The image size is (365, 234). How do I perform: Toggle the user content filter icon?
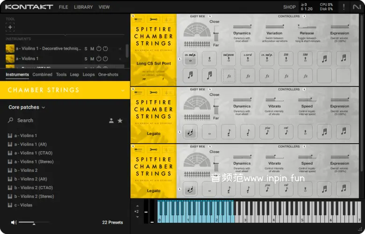111,120
